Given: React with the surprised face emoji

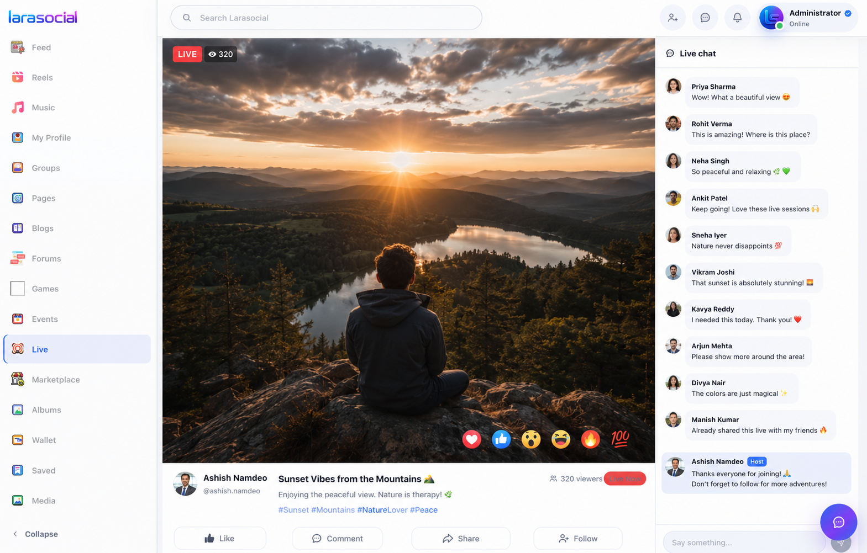Looking at the screenshot, I should pyautogui.click(x=531, y=439).
